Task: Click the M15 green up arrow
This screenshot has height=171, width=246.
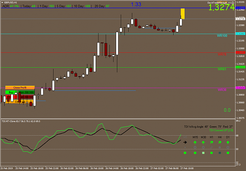Action: [x=195, y=142]
